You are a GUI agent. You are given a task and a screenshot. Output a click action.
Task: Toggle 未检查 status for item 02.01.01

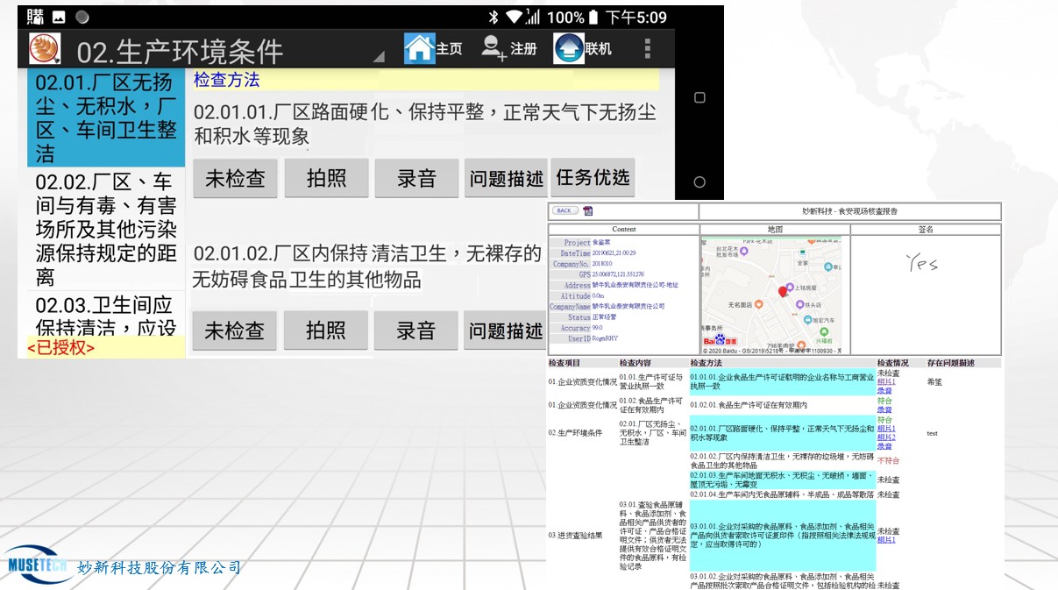pos(235,178)
